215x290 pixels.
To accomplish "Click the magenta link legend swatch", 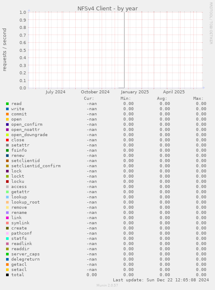I will [7, 218].
